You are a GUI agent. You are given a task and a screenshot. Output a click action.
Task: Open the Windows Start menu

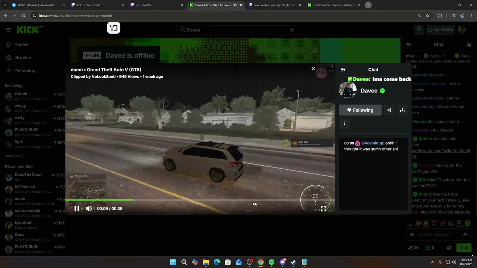point(173,262)
